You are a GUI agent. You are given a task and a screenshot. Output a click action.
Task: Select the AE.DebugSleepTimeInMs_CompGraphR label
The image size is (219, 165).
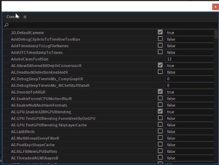click(47, 79)
